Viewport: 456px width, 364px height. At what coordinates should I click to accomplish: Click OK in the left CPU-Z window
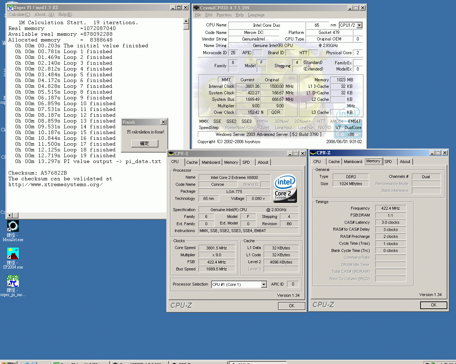[x=291, y=305]
